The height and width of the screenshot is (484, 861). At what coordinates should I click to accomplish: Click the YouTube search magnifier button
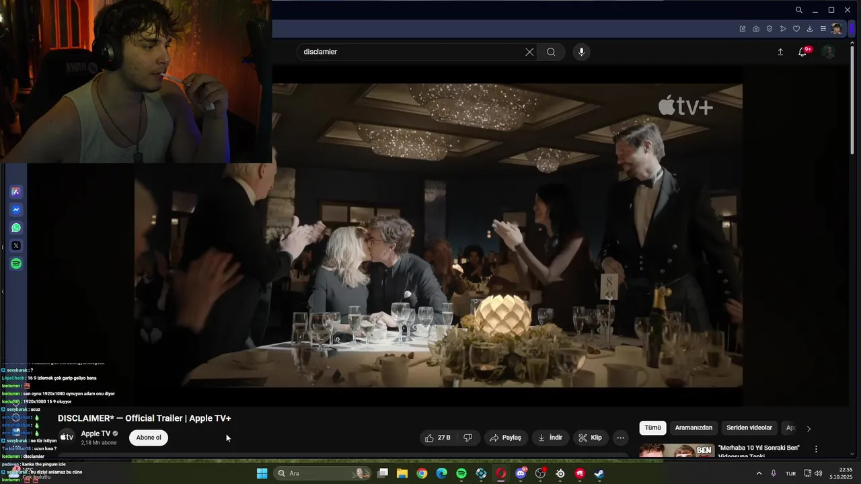click(551, 52)
